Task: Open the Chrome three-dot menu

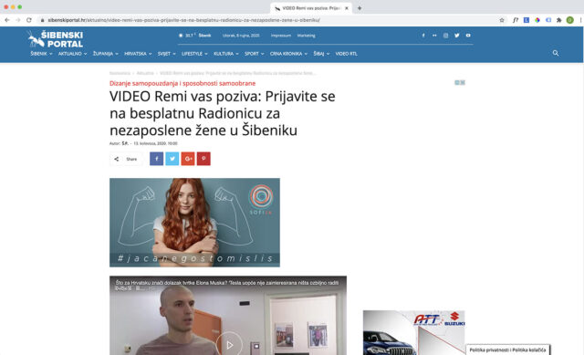Action: [580, 20]
